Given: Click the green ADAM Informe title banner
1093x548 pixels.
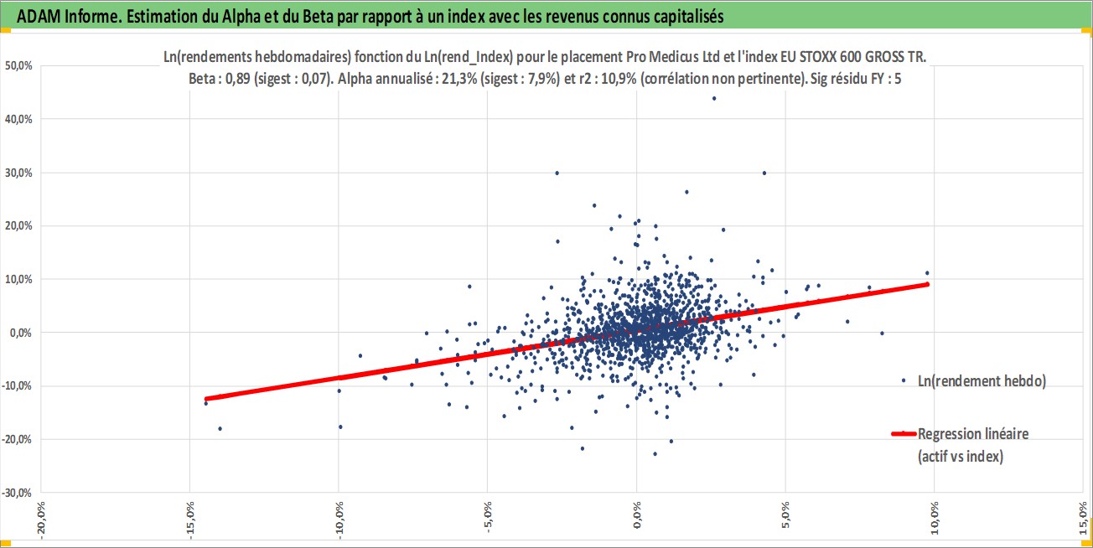Looking at the screenshot, I should (546, 15).
